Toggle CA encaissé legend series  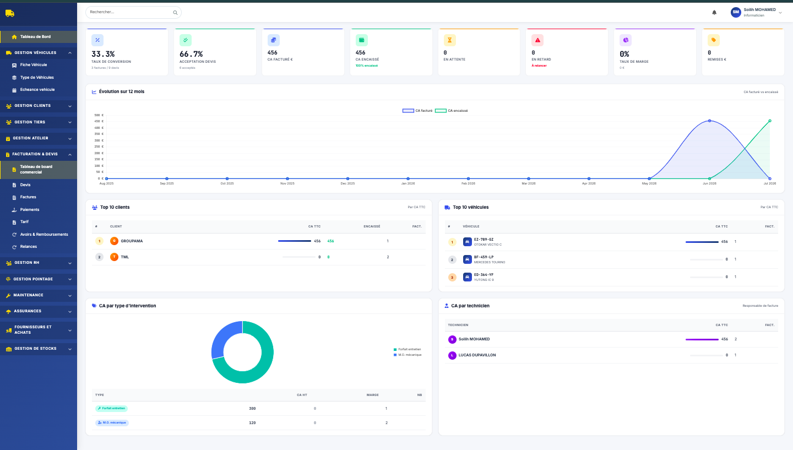pyautogui.click(x=452, y=111)
